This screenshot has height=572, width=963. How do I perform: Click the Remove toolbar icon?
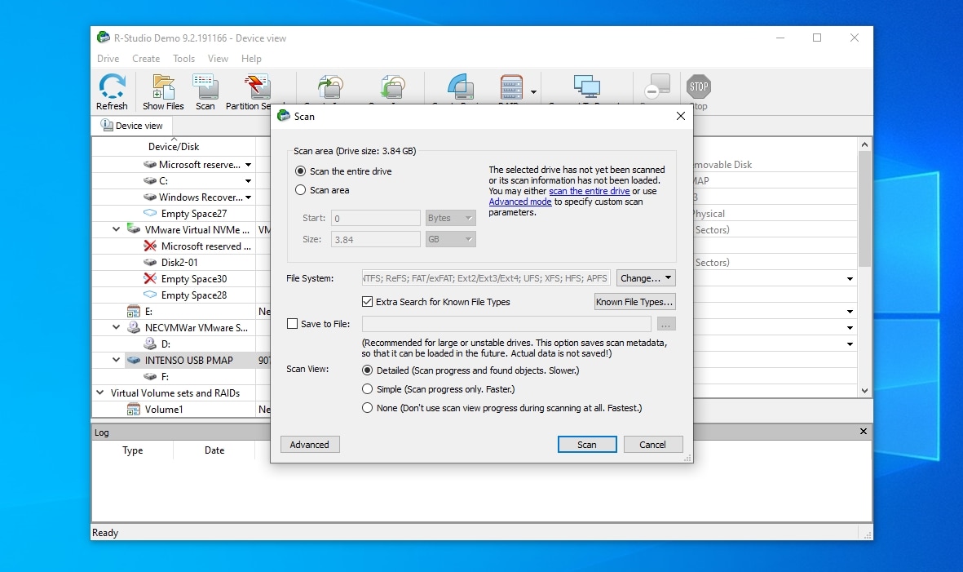[656, 87]
